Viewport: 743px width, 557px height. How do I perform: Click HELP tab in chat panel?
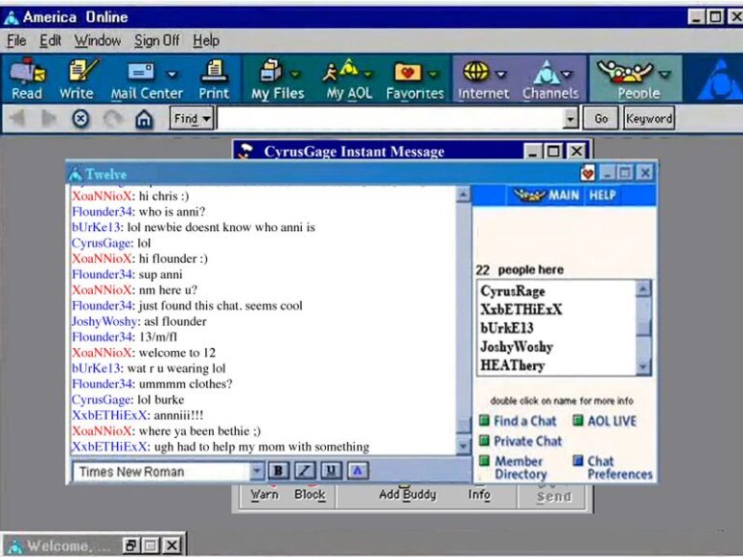click(603, 195)
